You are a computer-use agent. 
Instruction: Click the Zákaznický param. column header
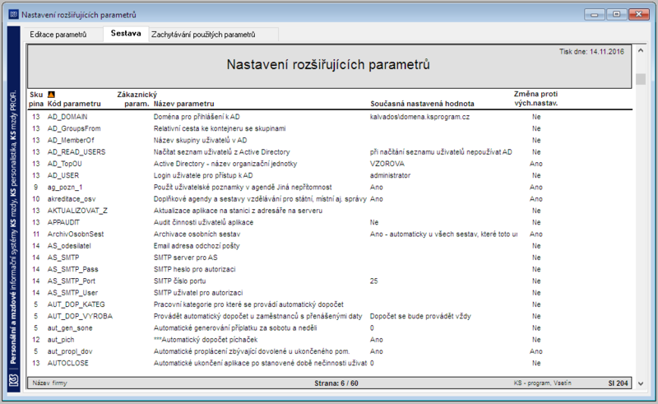pos(137,99)
